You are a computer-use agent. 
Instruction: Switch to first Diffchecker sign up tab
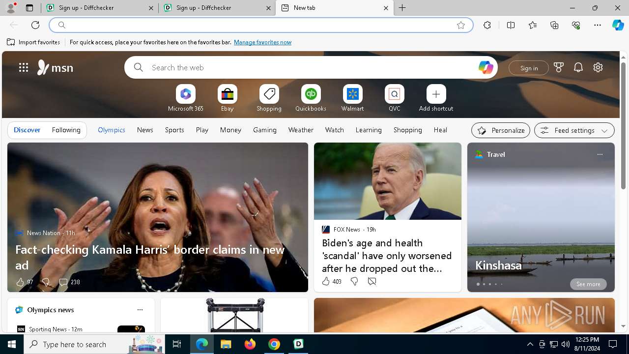pos(100,8)
